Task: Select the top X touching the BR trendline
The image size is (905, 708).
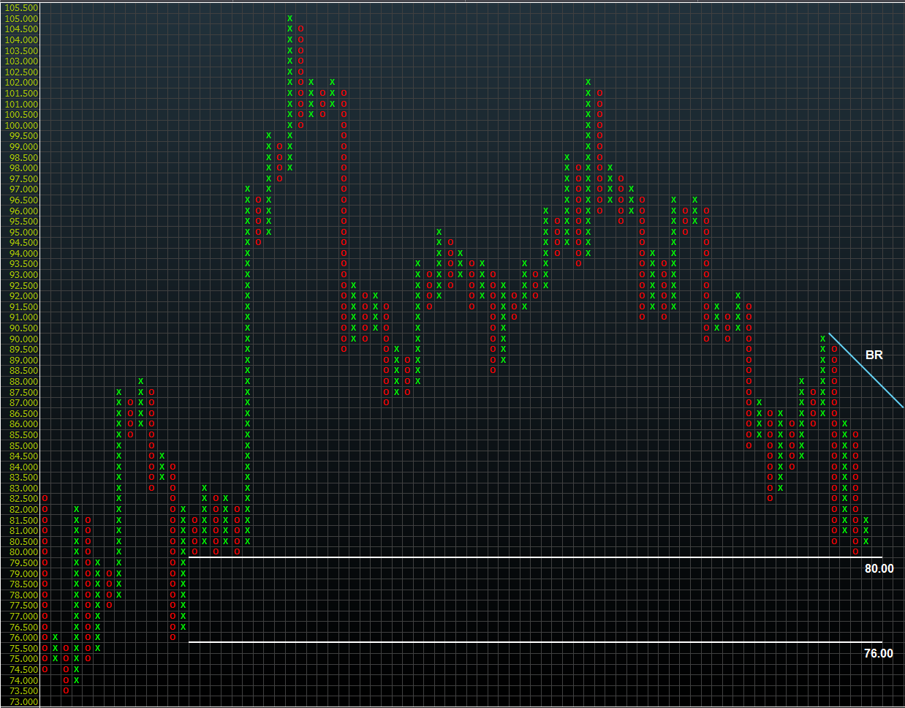Action: (x=822, y=339)
